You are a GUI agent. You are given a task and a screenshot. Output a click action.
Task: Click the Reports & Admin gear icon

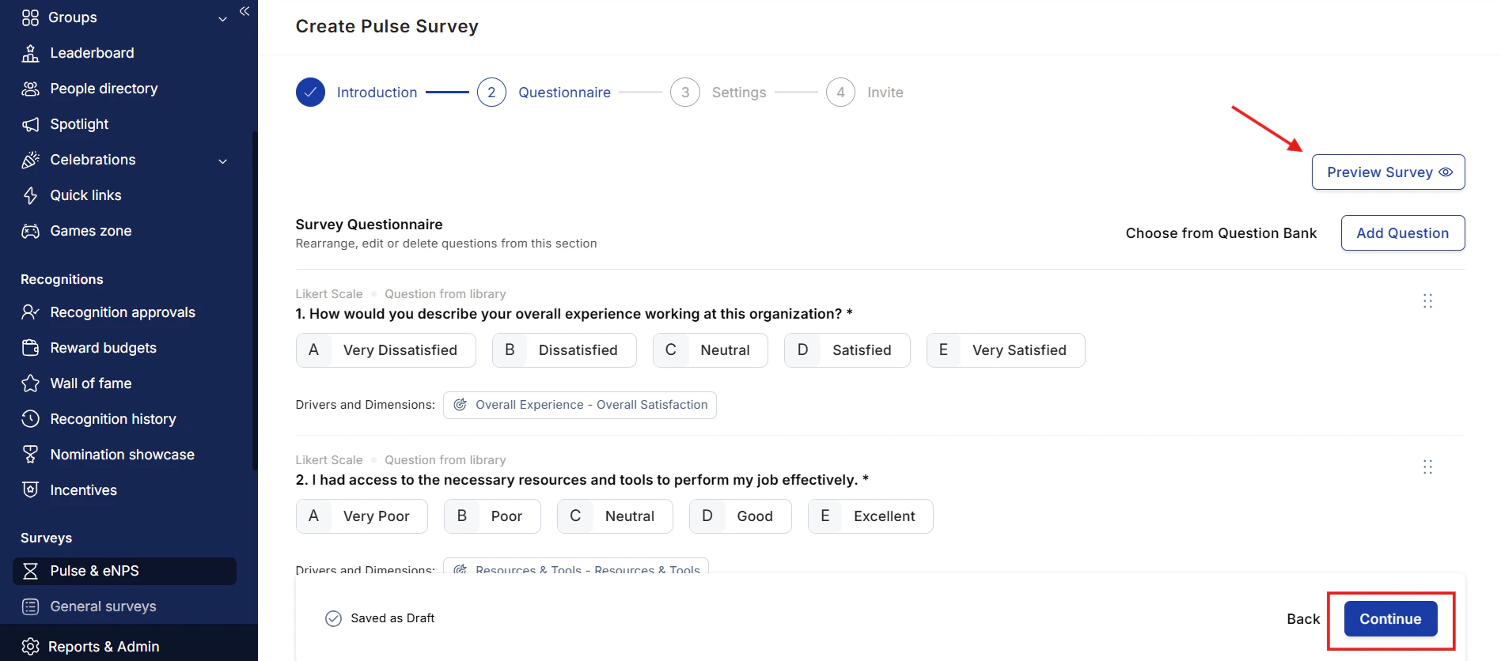tap(30, 647)
